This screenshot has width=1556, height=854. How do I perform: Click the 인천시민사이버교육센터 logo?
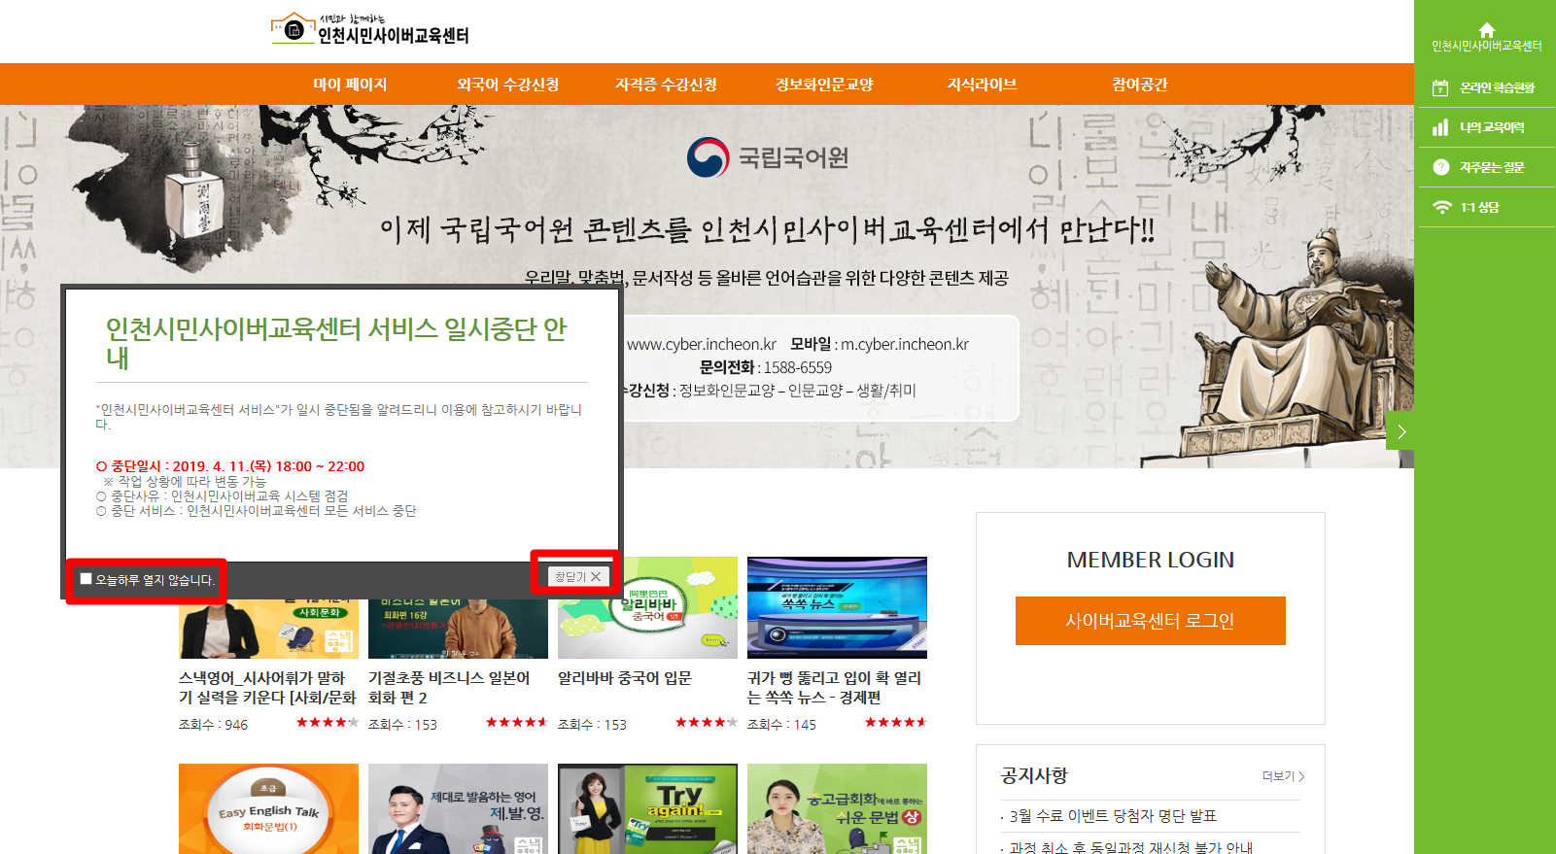pyautogui.click(x=370, y=29)
